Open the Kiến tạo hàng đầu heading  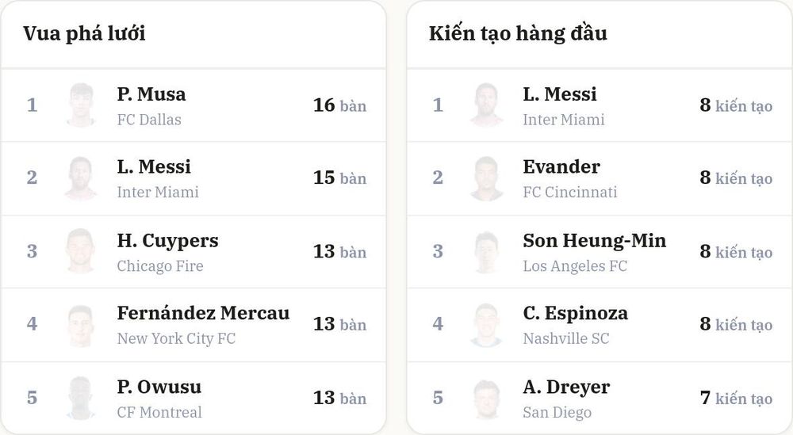(518, 33)
